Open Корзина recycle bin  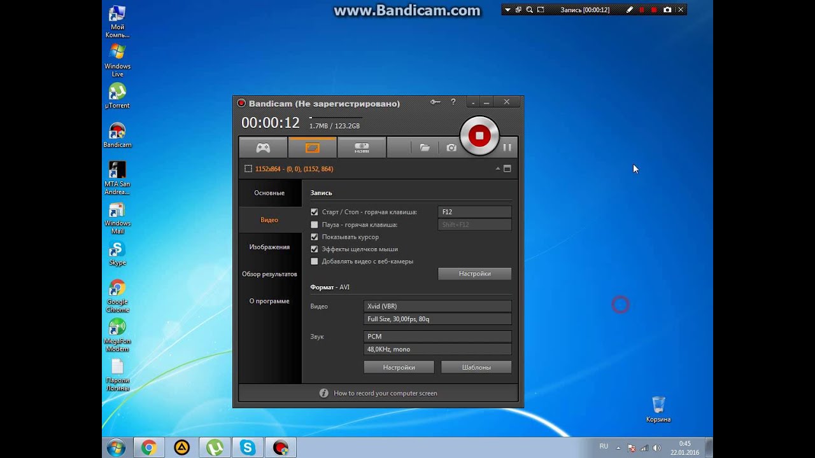(x=658, y=410)
